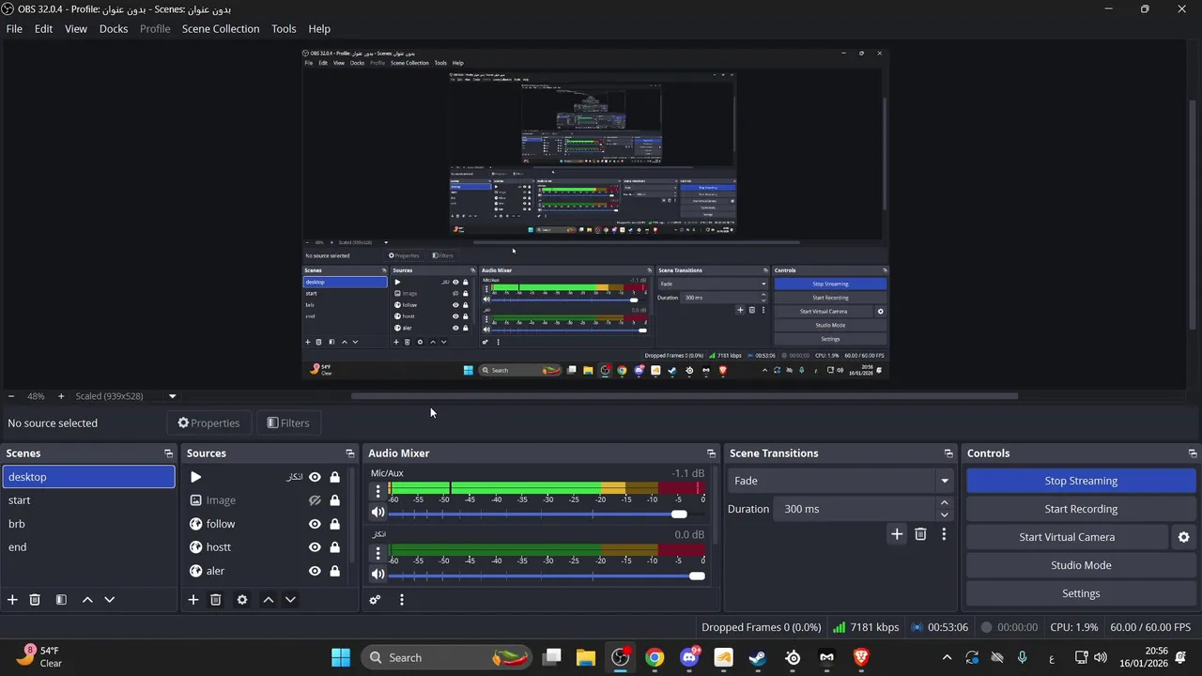Viewport: 1202px width, 676px height.
Task: Show the Image source
Action: pos(315,500)
